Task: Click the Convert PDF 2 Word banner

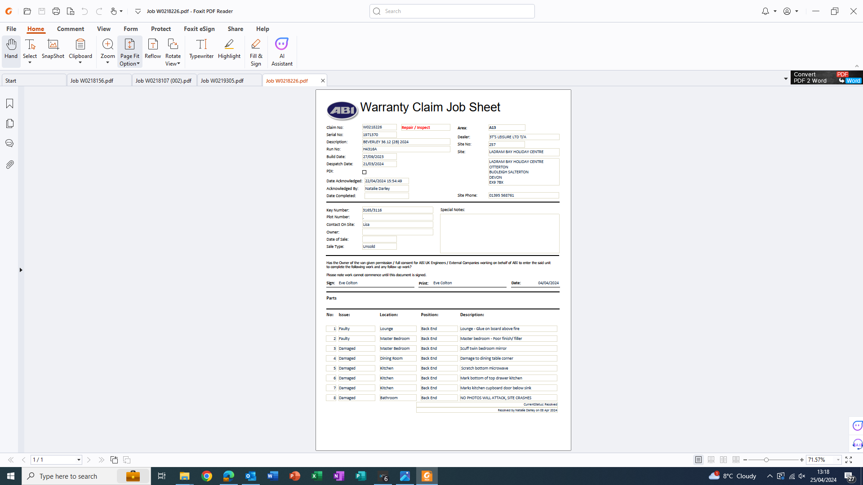Action: pyautogui.click(x=826, y=78)
